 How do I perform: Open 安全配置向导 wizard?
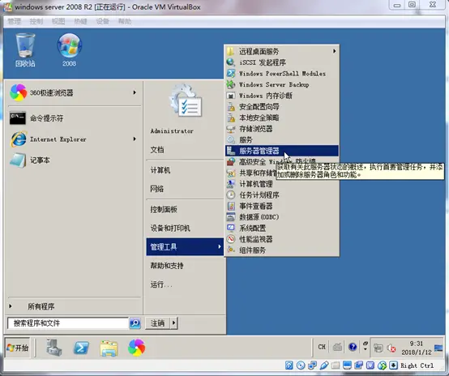(282, 107)
